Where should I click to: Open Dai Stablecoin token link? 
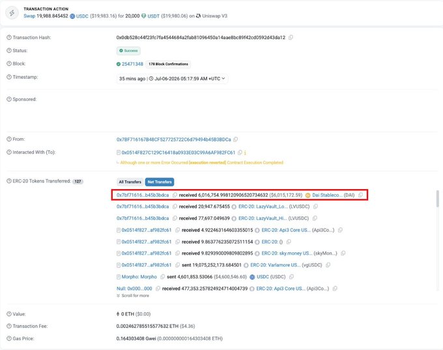pyautogui.click(x=328, y=195)
